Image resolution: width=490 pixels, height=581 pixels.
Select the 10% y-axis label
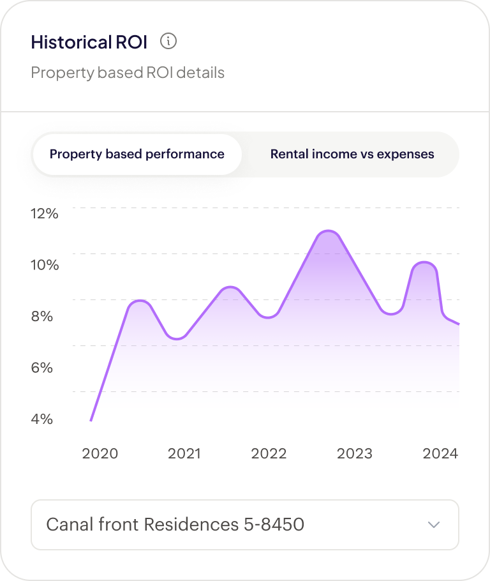click(45, 265)
